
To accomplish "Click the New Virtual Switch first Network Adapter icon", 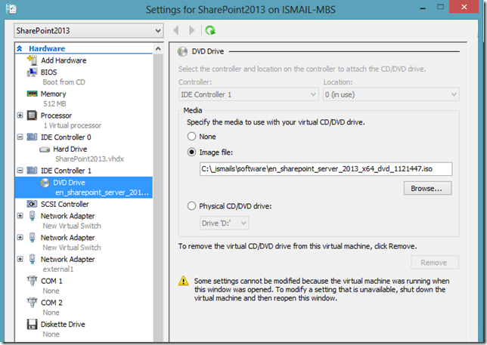I will [x=32, y=215].
